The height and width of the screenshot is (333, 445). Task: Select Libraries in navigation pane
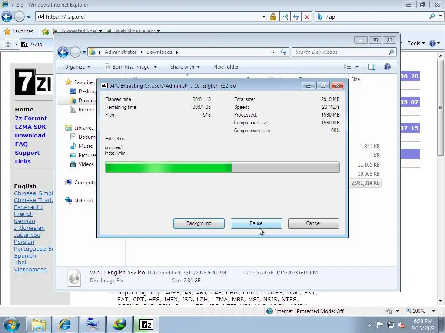(80, 128)
